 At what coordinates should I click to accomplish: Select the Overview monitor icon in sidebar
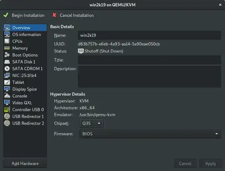(7, 28)
